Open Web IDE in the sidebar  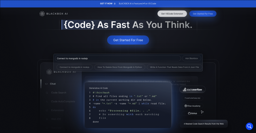coord(56,119)
